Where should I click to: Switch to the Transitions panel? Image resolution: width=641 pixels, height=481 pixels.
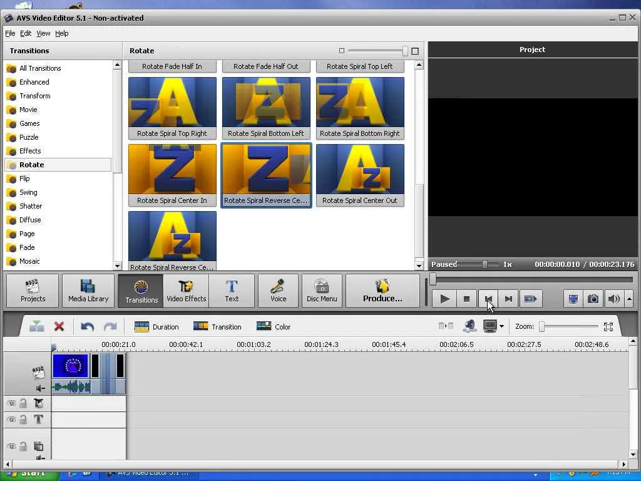coord(141,291)
